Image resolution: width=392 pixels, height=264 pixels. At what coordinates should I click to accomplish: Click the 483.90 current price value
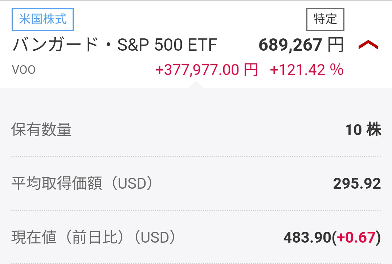pyautogui.click(x=307, y=237)
